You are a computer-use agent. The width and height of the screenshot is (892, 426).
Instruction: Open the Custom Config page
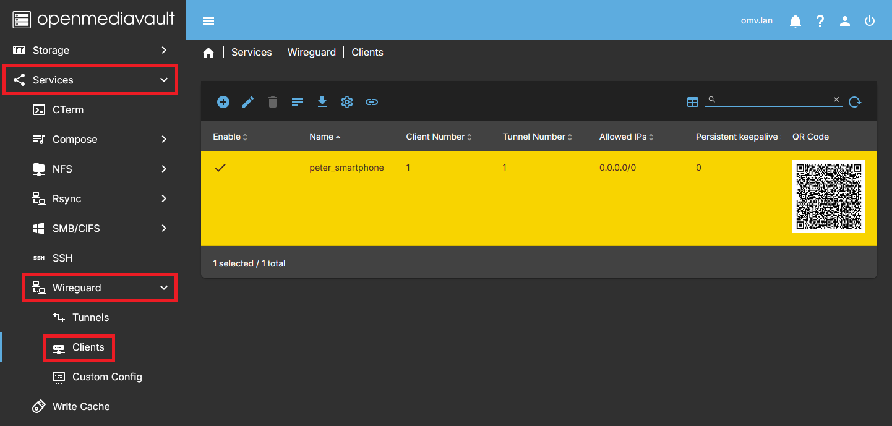[107, 377]
